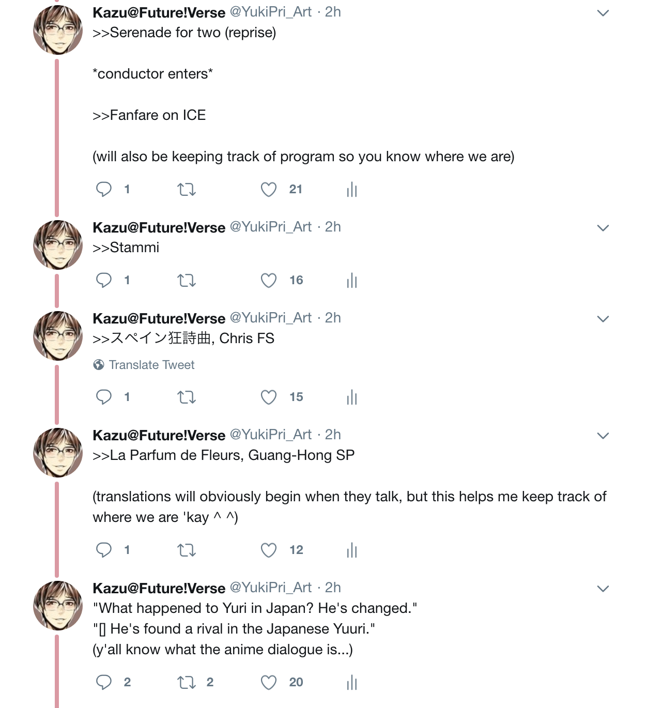Reply to the La Parfum de Fleurs tweet
This screenshot has width=647, height=708.
104,550
